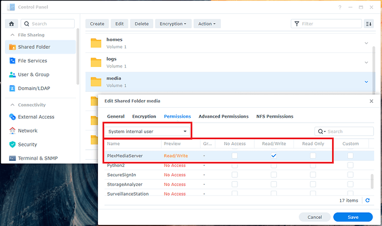Select the SecureSignIn user name
Viewport: 382px width, 226px height.
click(122, 175)
